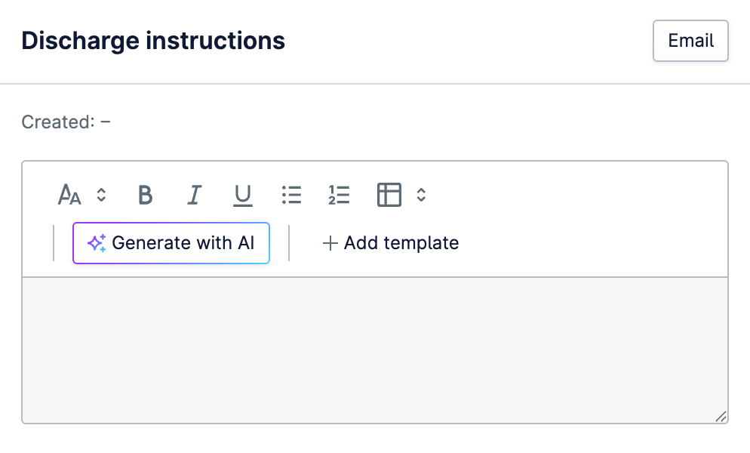Click the Generate with AI text

[183, 243]
